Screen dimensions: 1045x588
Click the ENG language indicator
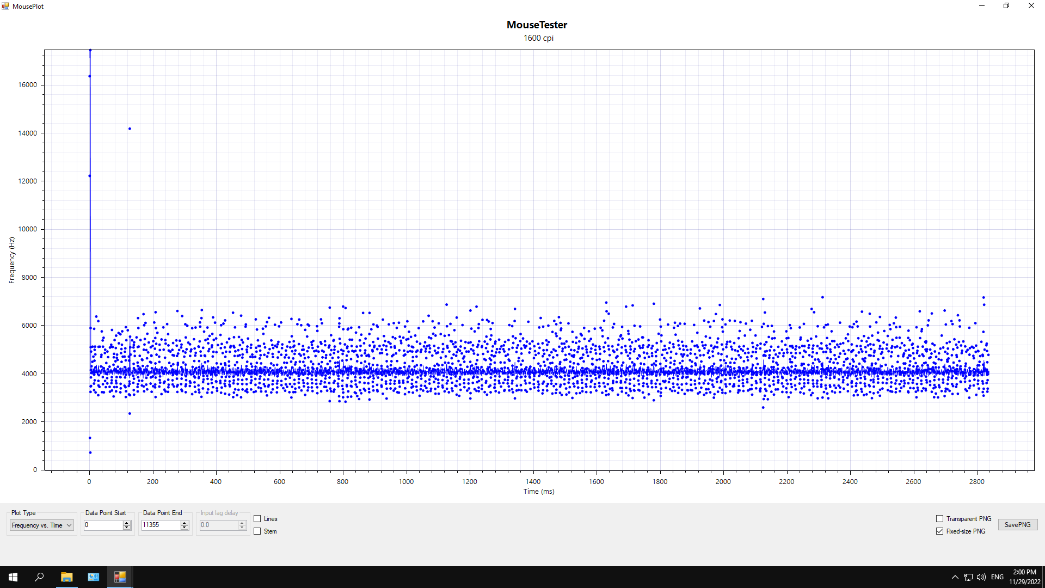click(997, 577)
